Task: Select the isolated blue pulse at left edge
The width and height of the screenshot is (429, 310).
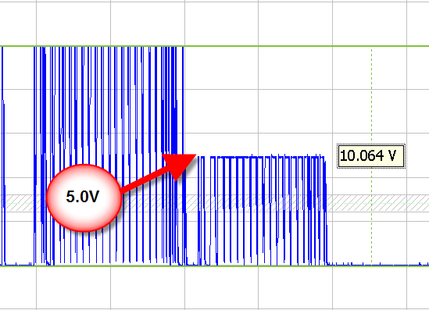Action: [3, 156]
